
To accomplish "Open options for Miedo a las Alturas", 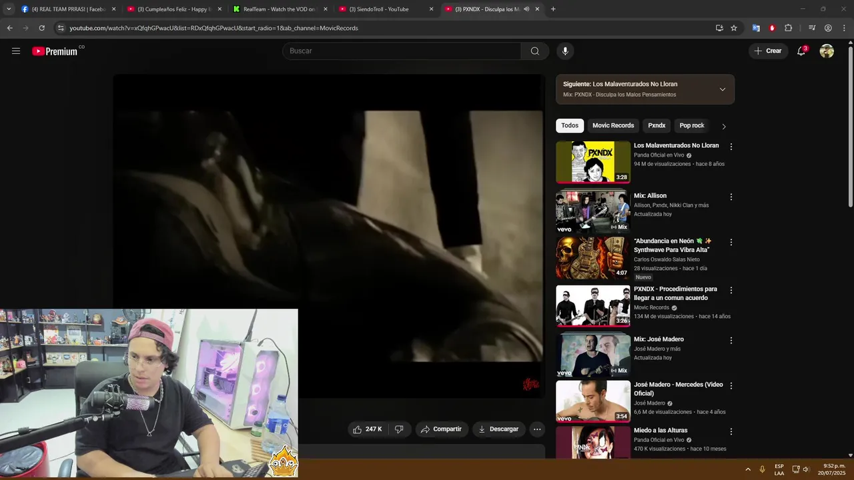I will pyautogui.click(x=731, y=431).
